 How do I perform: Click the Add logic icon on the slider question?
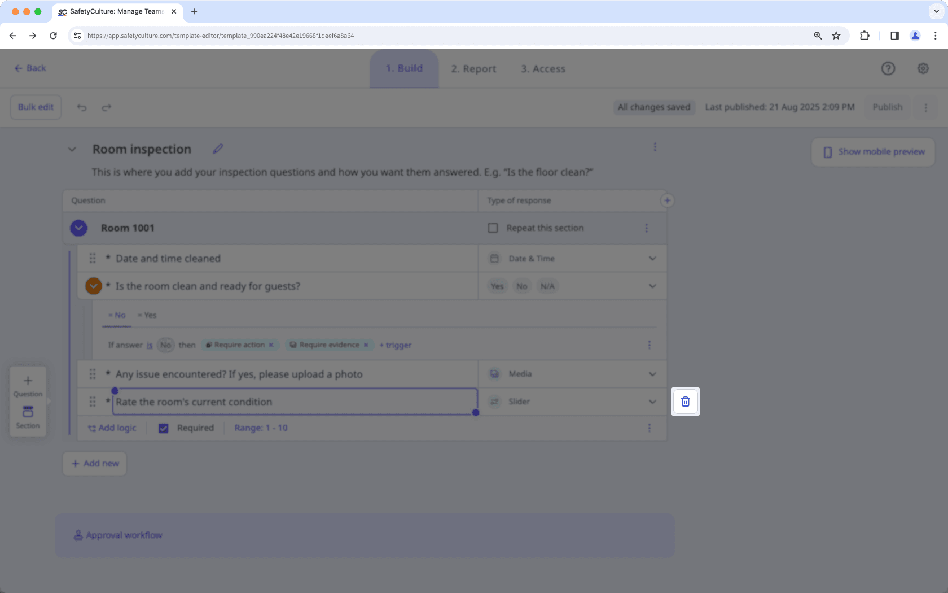coord(91,428)
